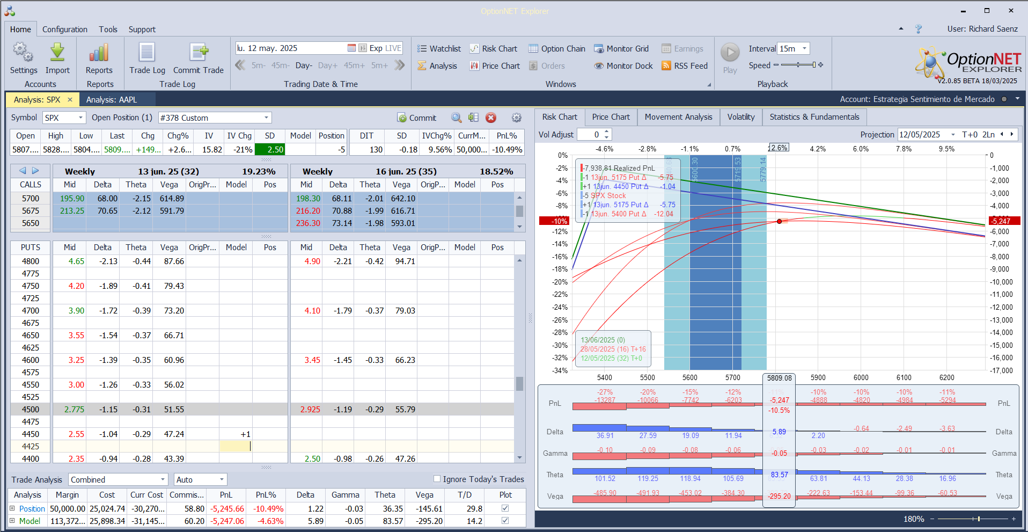The width and height of the screenshot is (1028, 532).
Task: Adjust the playback Speed slider
Action: (798, 65)
